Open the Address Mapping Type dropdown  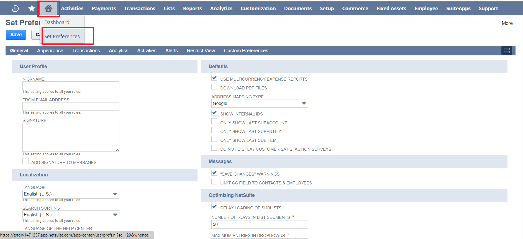point(259,104)
